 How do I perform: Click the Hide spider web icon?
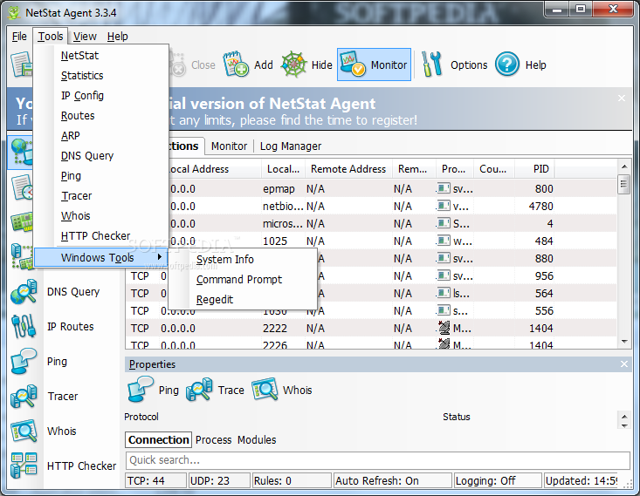[x=293, y=65]
